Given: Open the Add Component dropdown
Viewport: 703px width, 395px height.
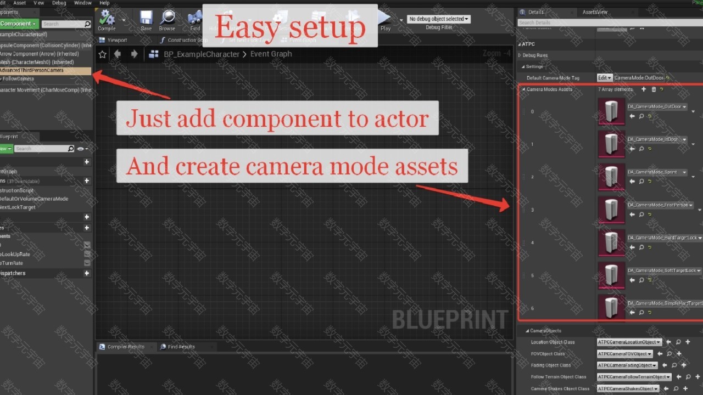Looking at the screenshot, I should click(x=18, y=24).
